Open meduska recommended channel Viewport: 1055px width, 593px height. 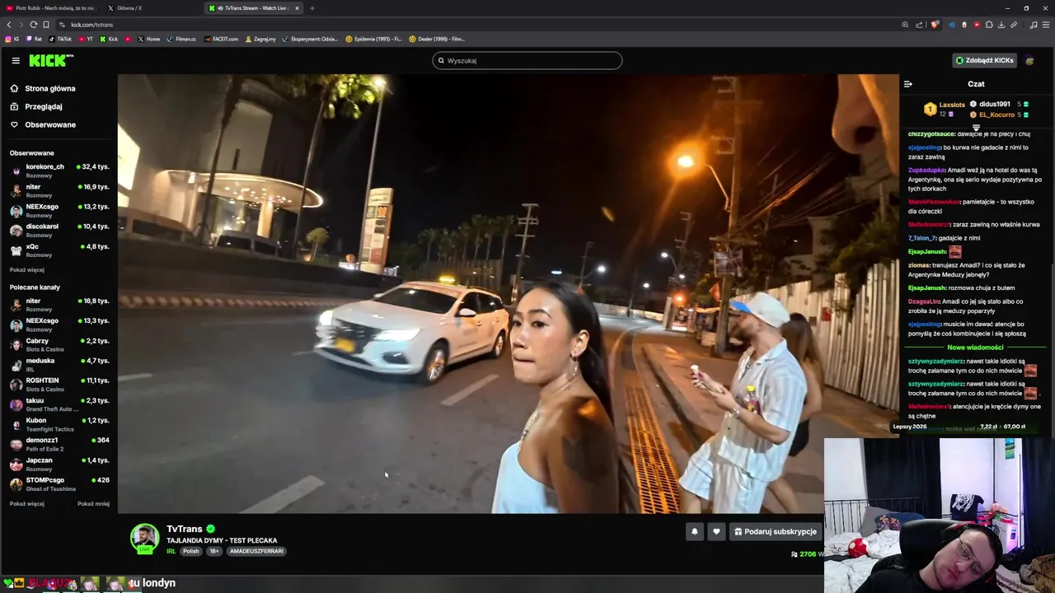pyautogui.click(x=59, y=364)
